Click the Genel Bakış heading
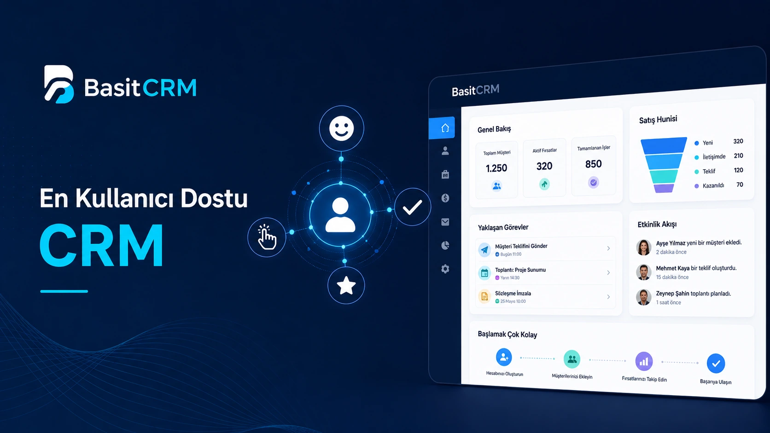770x433 pixels. click(x=494, y=129)
